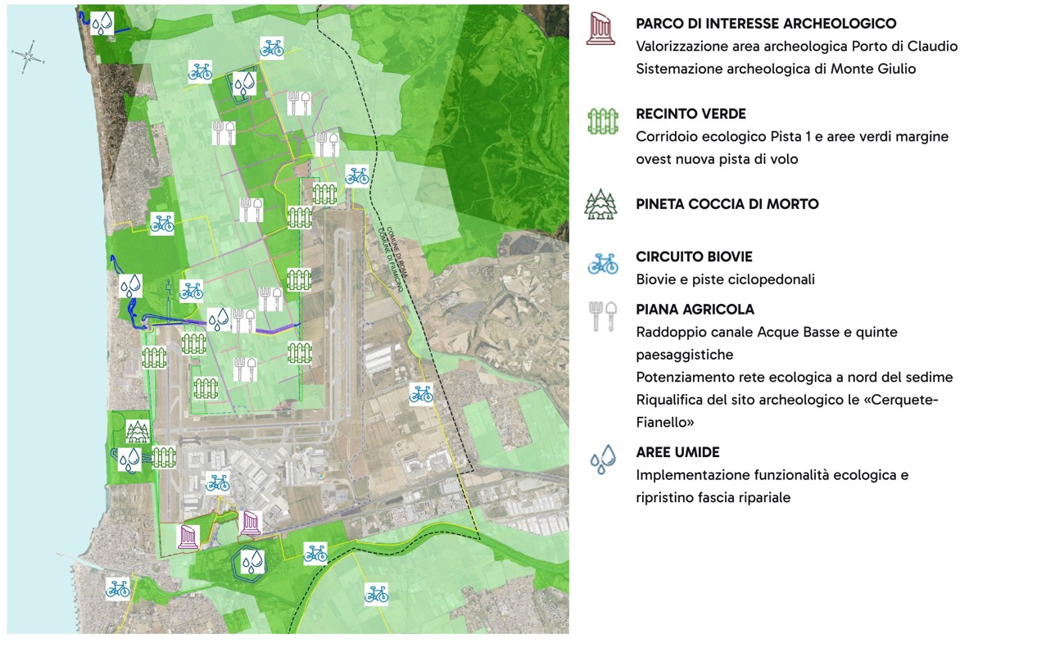Click the water drops icon in the map's top-left corner
This screenshot has height=648, width=1046.
coord(102,22)
